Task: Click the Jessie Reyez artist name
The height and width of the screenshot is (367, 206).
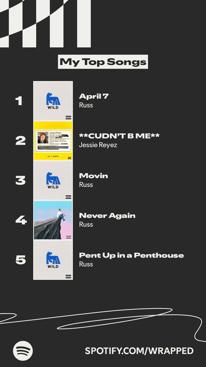Action: click(98, 145)
